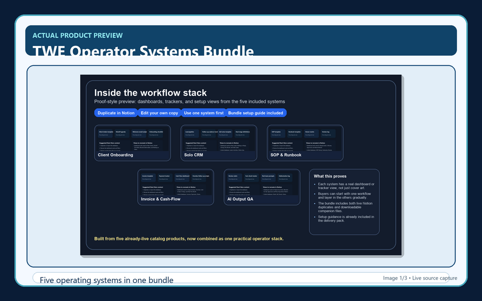Click the Client intake template tile
482x301 pixels.
point(106,133)
